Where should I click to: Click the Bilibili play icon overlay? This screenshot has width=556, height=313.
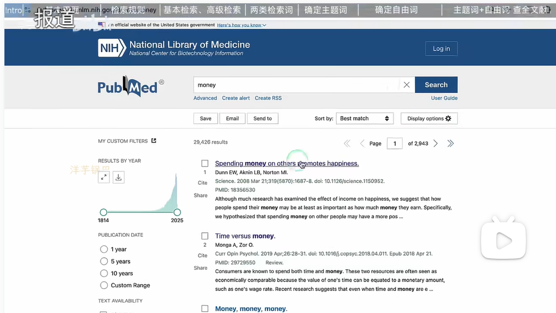pyautogui.click(x=503, y=238)
